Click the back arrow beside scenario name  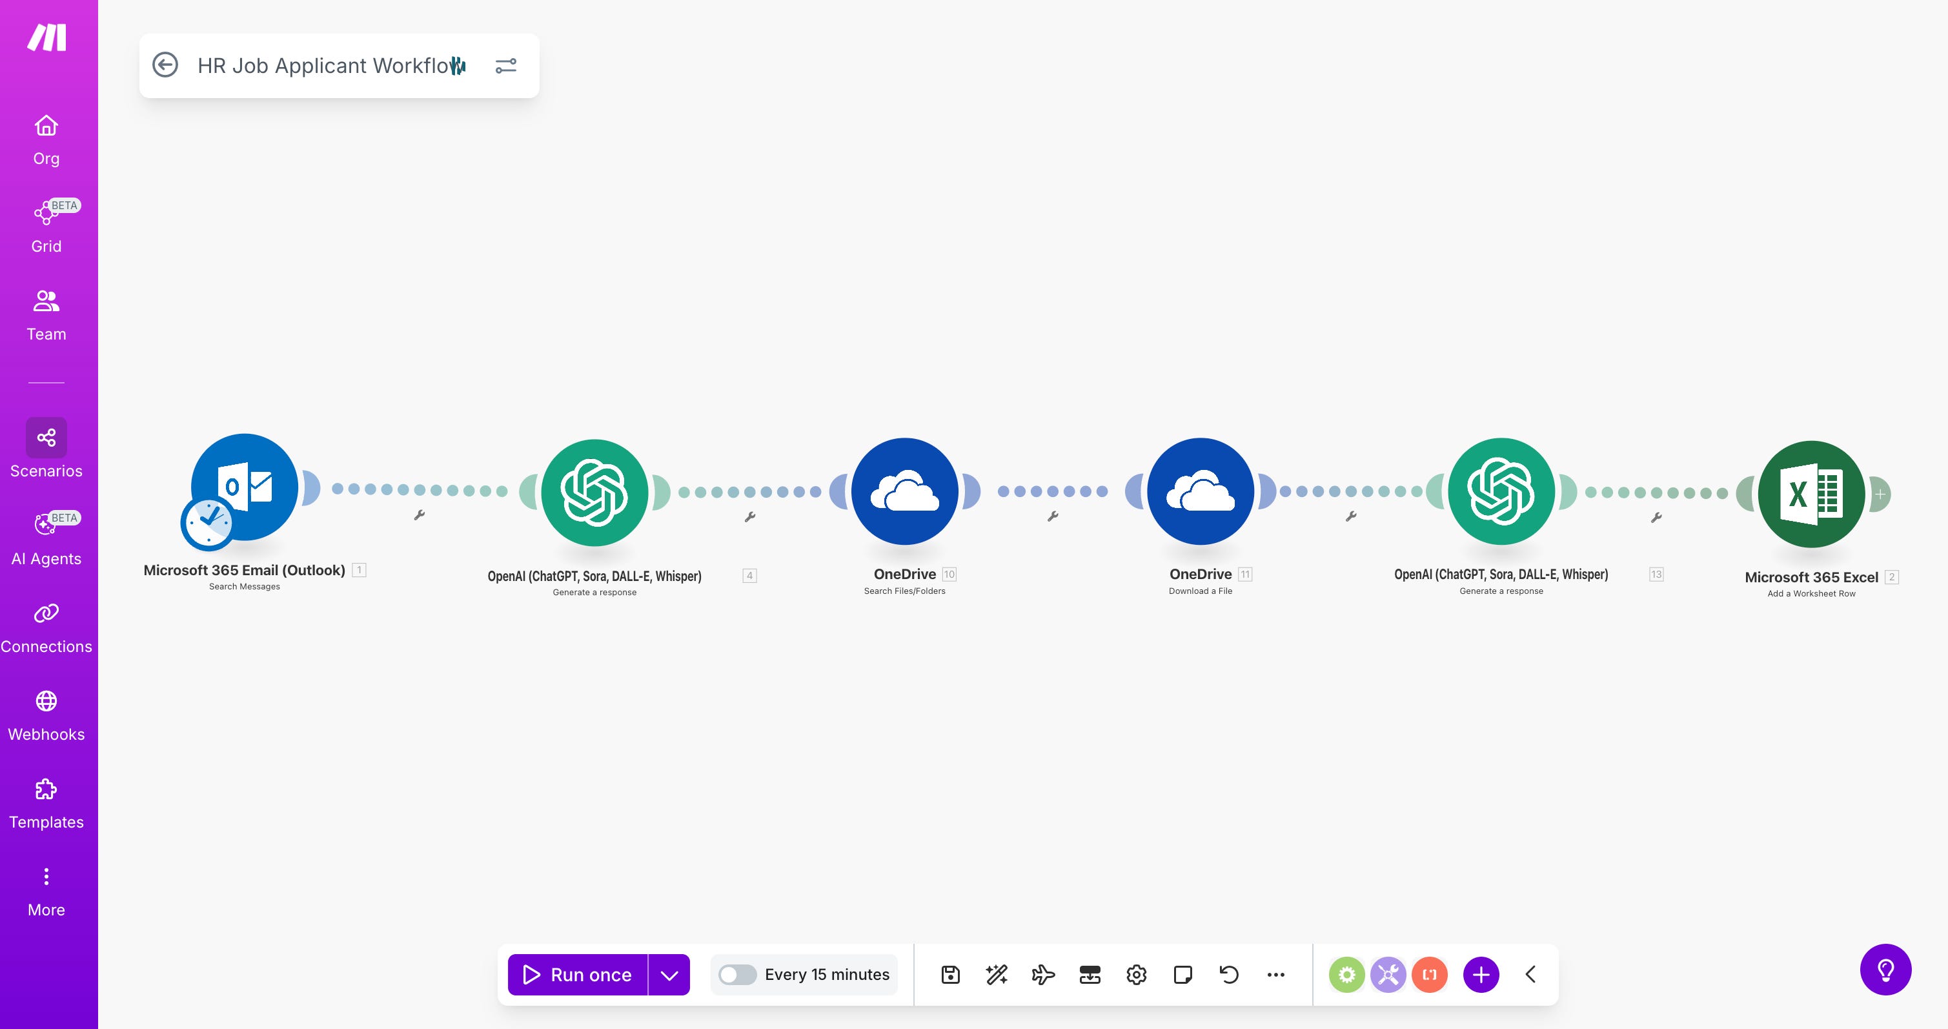click(166, 65)
